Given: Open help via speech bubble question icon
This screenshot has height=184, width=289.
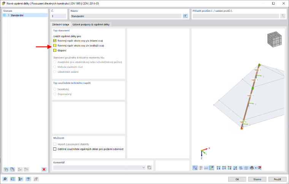Looking at the screenshot, I should click(5, 179).
